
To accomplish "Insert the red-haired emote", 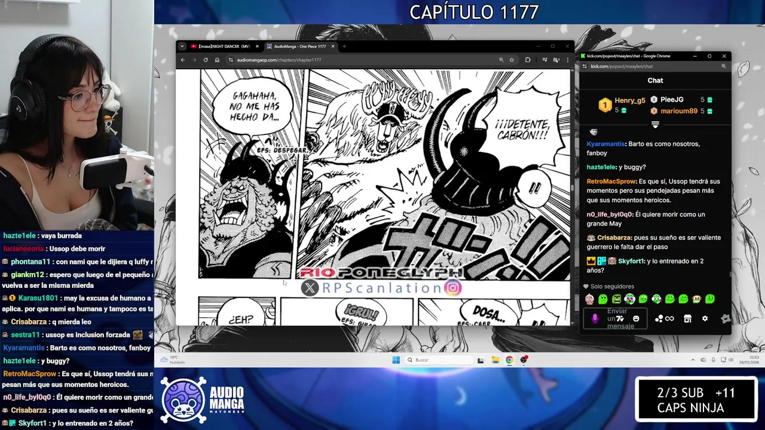I will [696, 299].
